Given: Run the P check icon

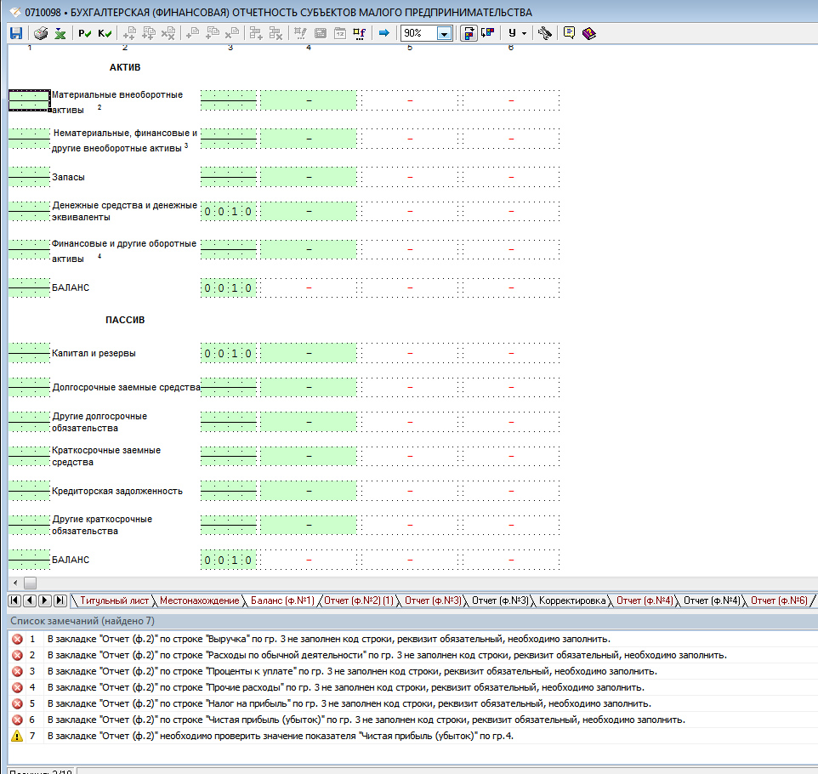Looking at the screenshot, I should (x=84, y=33).
